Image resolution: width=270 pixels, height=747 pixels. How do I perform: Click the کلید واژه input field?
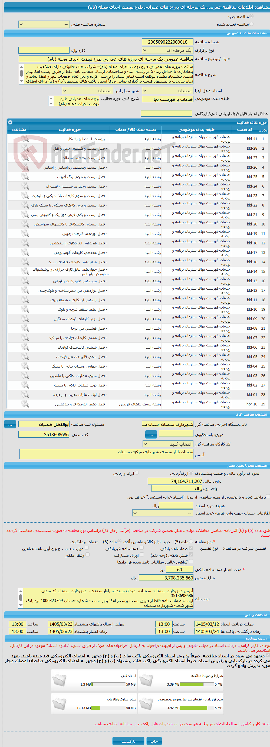tap(44, 50)
